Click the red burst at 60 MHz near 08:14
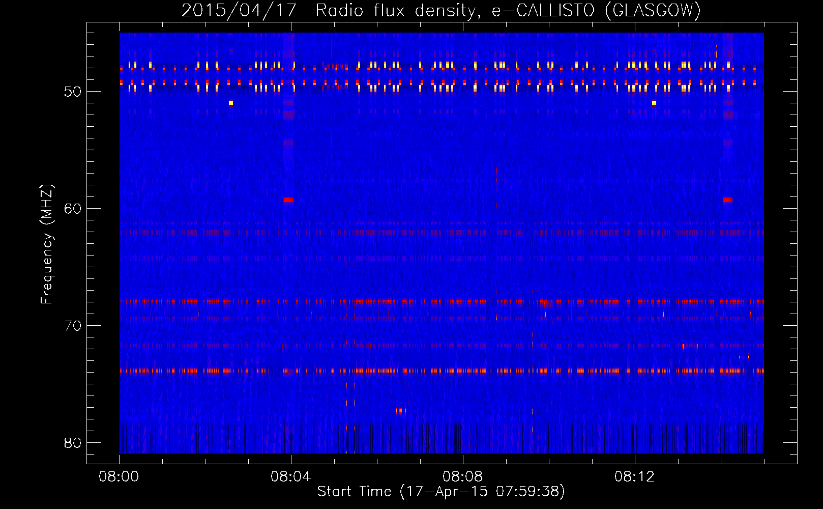Image resolution: width=823 pixels, height=509 pixels. coord(727,200)
